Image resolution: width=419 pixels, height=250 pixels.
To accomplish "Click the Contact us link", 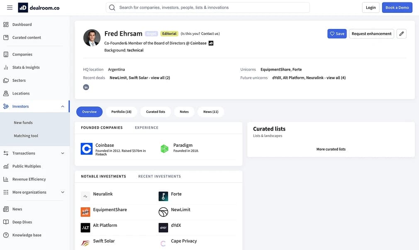I will [x=210, y=34].
